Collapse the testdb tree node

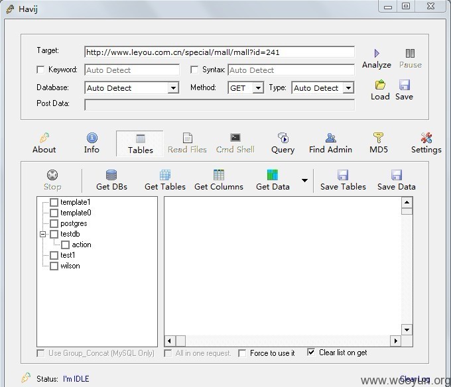coord(42,234)
